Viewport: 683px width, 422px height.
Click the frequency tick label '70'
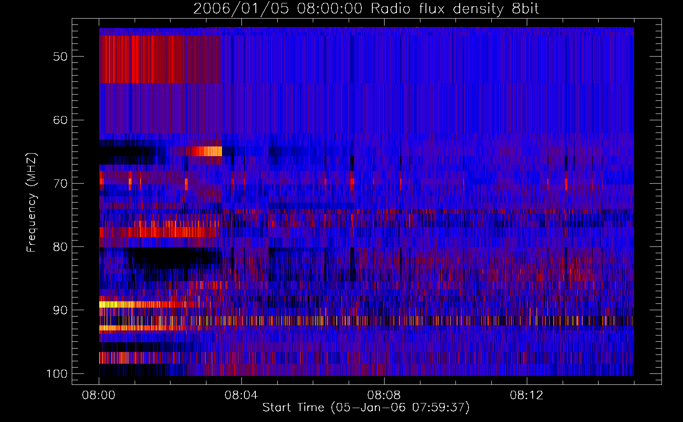coord(60,184)
